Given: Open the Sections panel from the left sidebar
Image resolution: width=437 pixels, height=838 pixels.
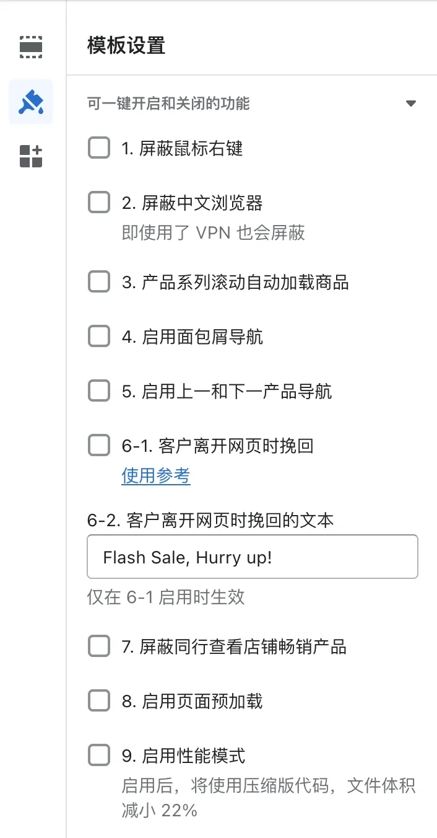Looking at the screenshot, I should (30, 46).
